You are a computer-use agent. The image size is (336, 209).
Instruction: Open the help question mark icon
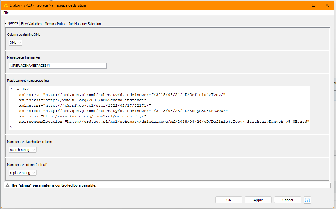click(307, 200)
